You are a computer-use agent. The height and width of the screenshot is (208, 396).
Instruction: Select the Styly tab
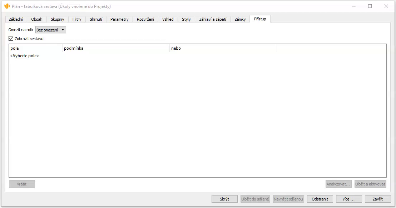coord(186,19)
